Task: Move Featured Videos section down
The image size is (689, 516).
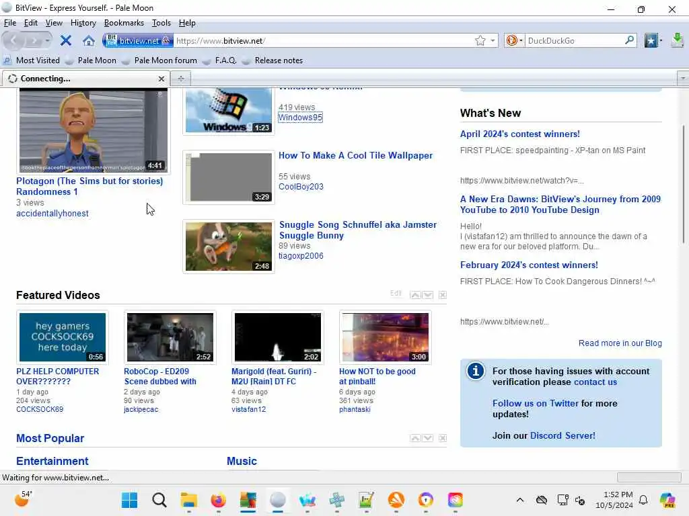Action: (x=427, y=295)
